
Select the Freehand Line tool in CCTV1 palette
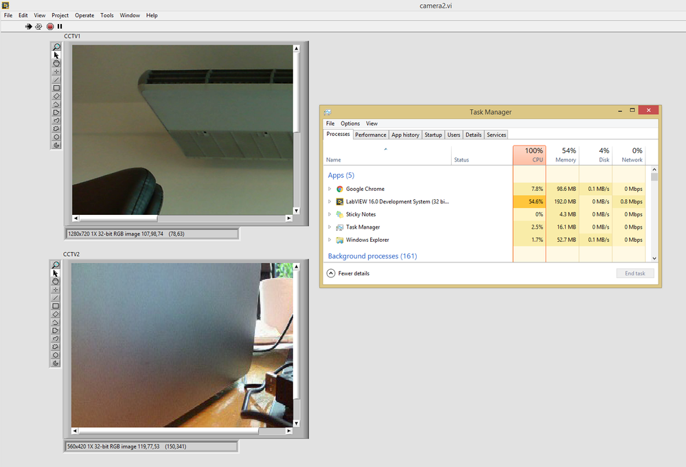[56, 120]
